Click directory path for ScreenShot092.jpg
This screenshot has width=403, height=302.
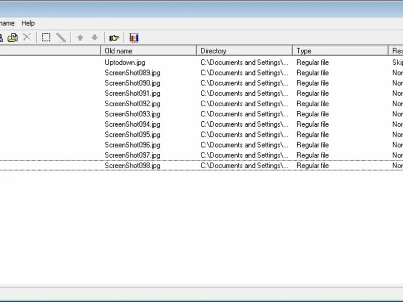[244, 104]
